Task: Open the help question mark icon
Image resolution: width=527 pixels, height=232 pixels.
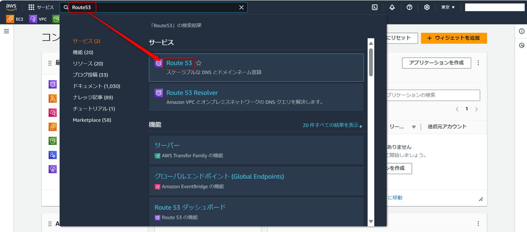Action: tap(409, 7)
